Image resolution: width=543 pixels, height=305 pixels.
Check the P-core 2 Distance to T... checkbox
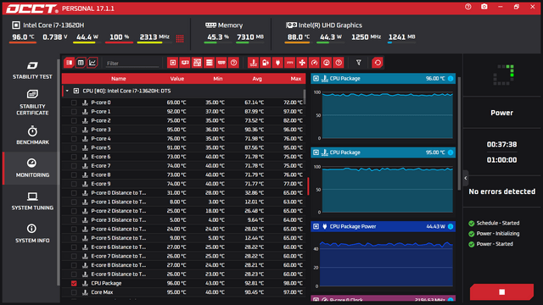point(74,211)
